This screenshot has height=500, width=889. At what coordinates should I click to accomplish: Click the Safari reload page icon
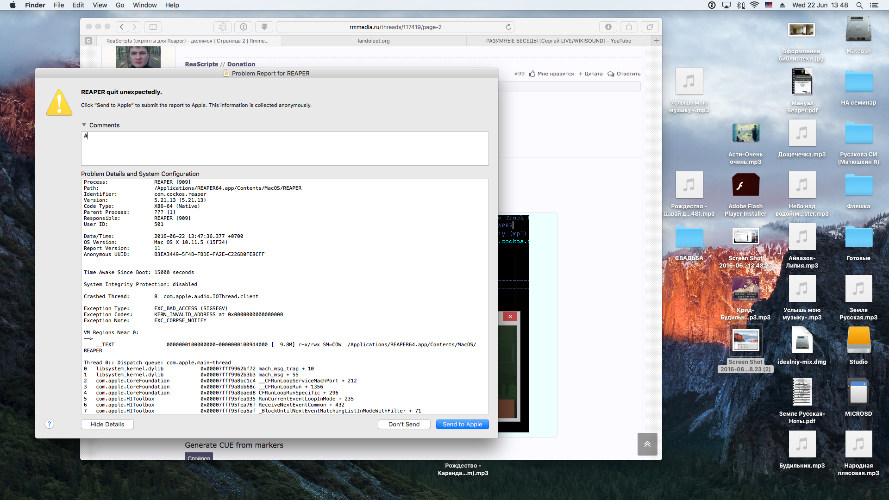pyautogui.click(x=508, y=27)
